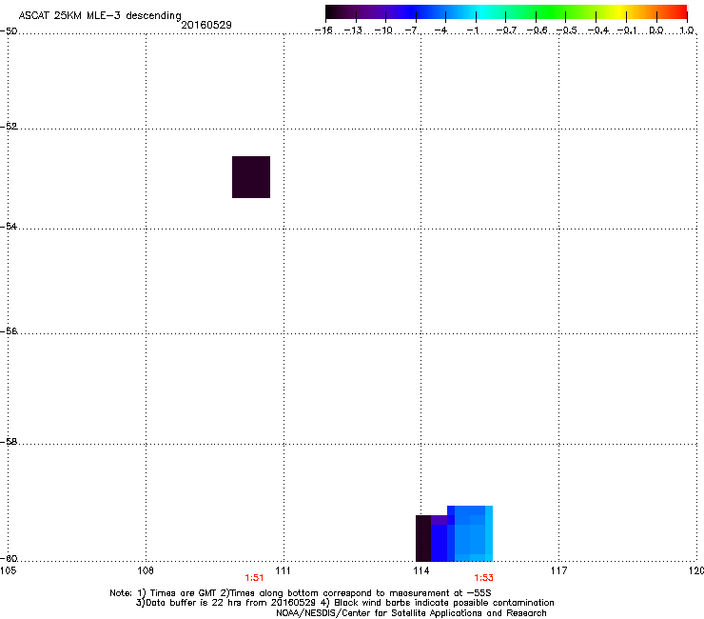Click the latitude label '-52'
The image size is (704, 619).
9,127
